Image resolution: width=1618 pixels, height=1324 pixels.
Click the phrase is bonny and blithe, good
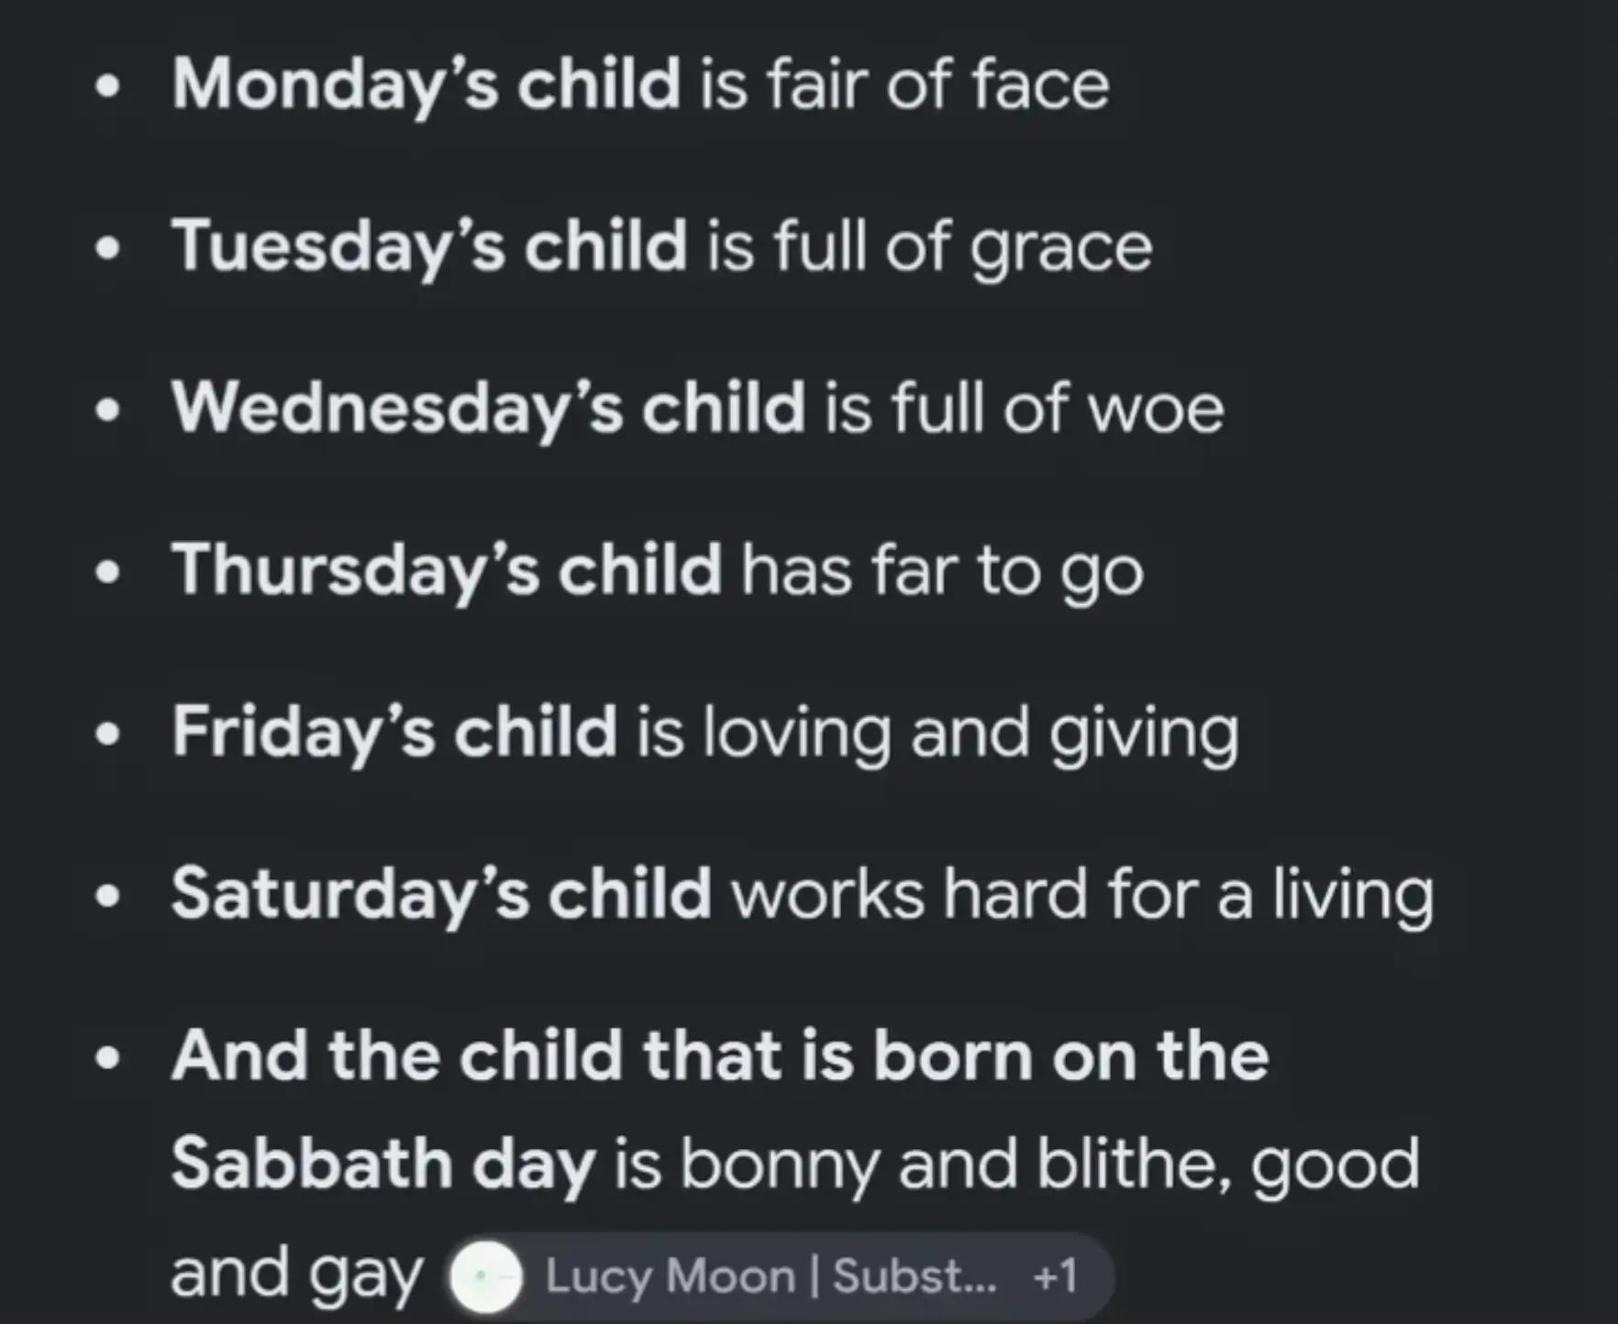tap(1017, 1164)
